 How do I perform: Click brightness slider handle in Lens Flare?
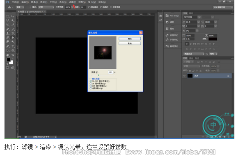(99, 75)
